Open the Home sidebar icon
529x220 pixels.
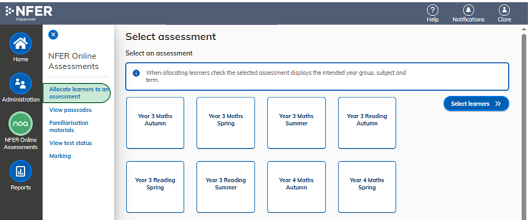[x=20, y=44]
